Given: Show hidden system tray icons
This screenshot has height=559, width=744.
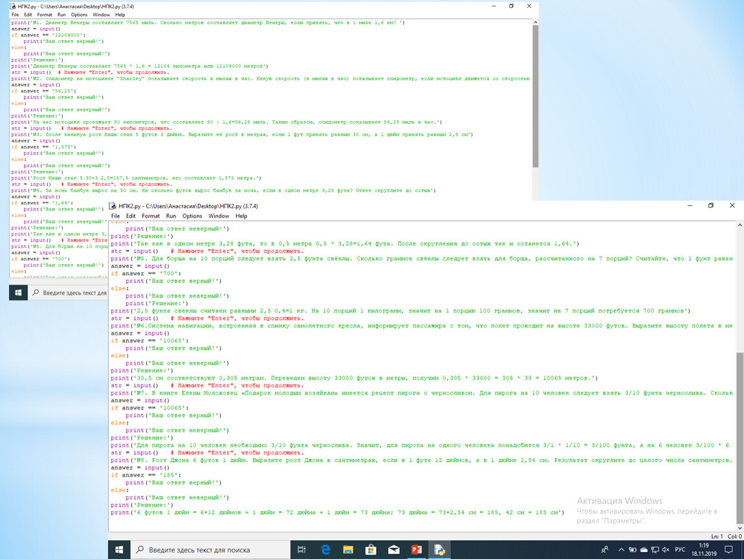Looking at the screenshot, I should point(621,550).
